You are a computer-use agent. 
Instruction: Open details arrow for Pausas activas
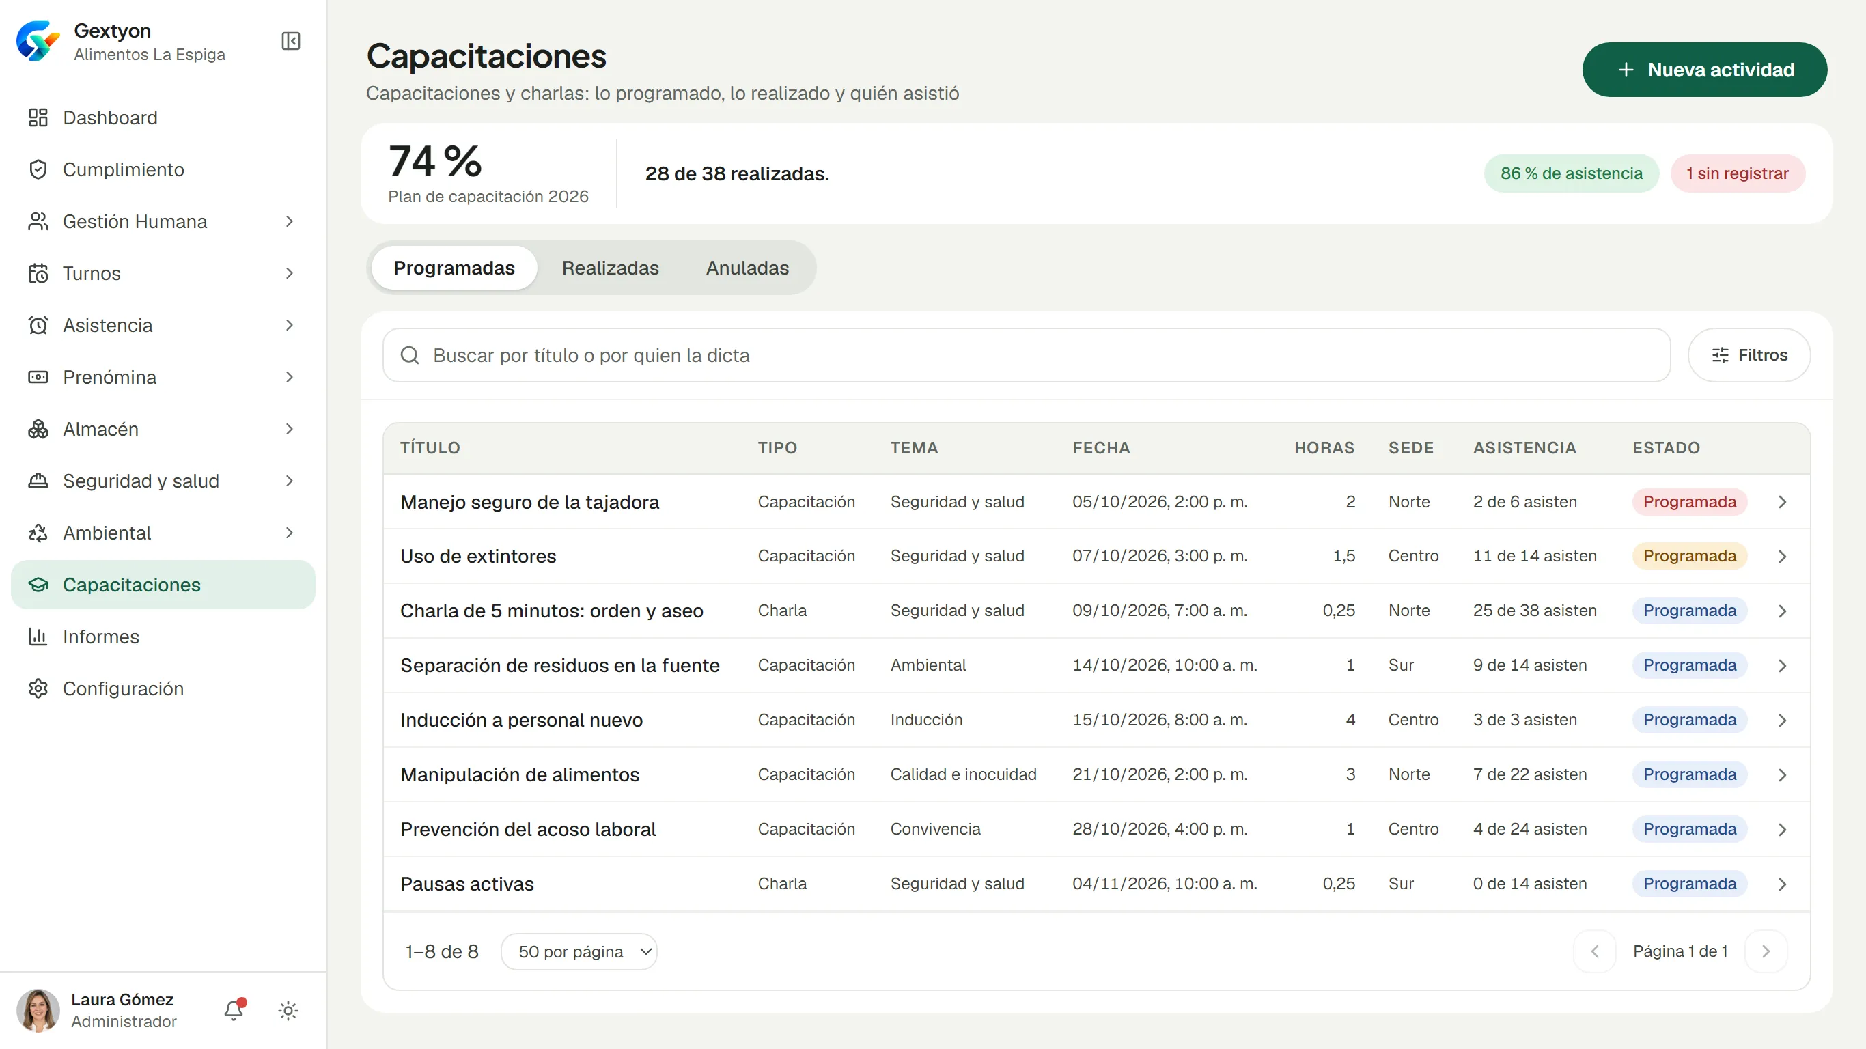(x=1783, y=884)
